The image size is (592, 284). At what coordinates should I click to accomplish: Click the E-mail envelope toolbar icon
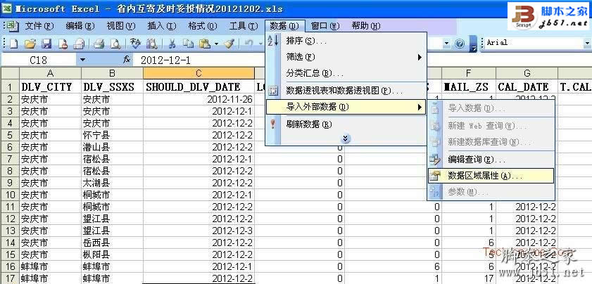click(79, 44)
